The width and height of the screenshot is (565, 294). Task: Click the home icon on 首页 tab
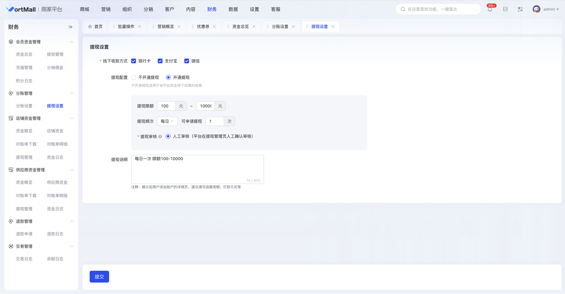(x=90, y=27)
